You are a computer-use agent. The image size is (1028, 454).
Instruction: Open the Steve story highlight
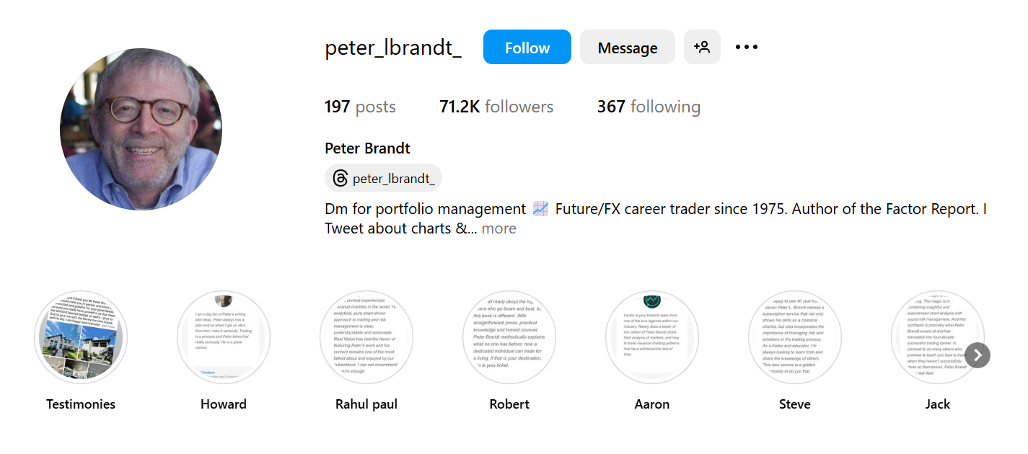pos(794,337)
